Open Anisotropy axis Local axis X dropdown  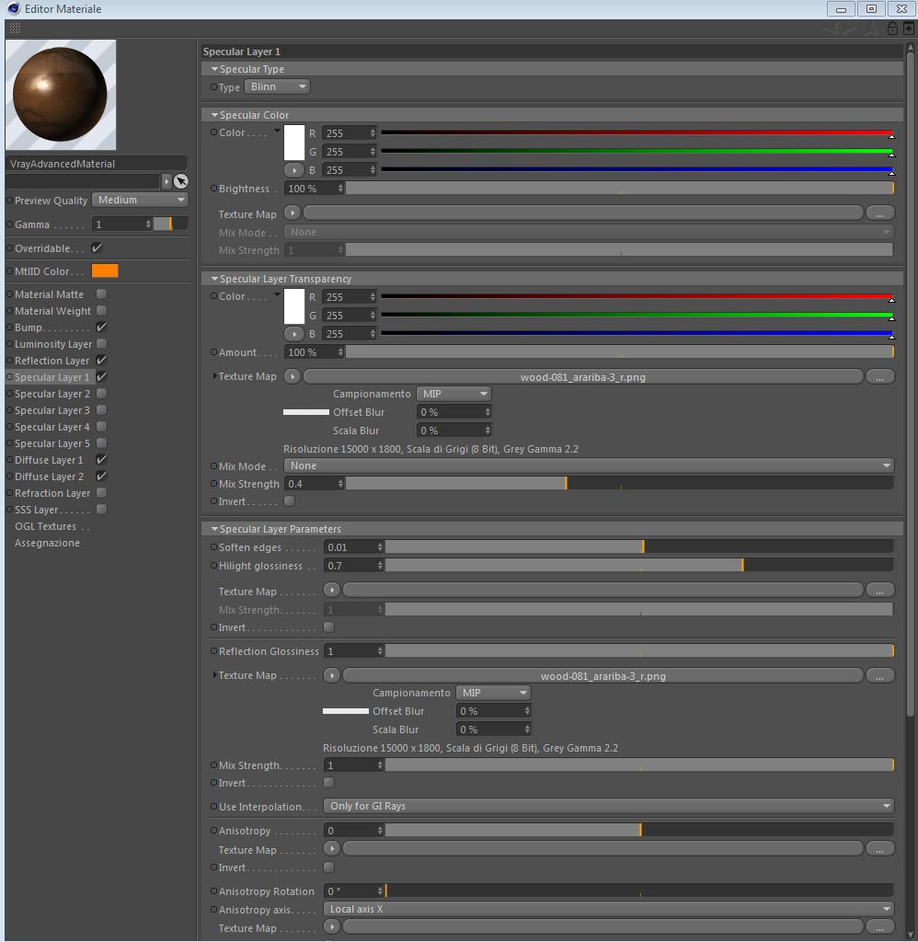[609, 909]
